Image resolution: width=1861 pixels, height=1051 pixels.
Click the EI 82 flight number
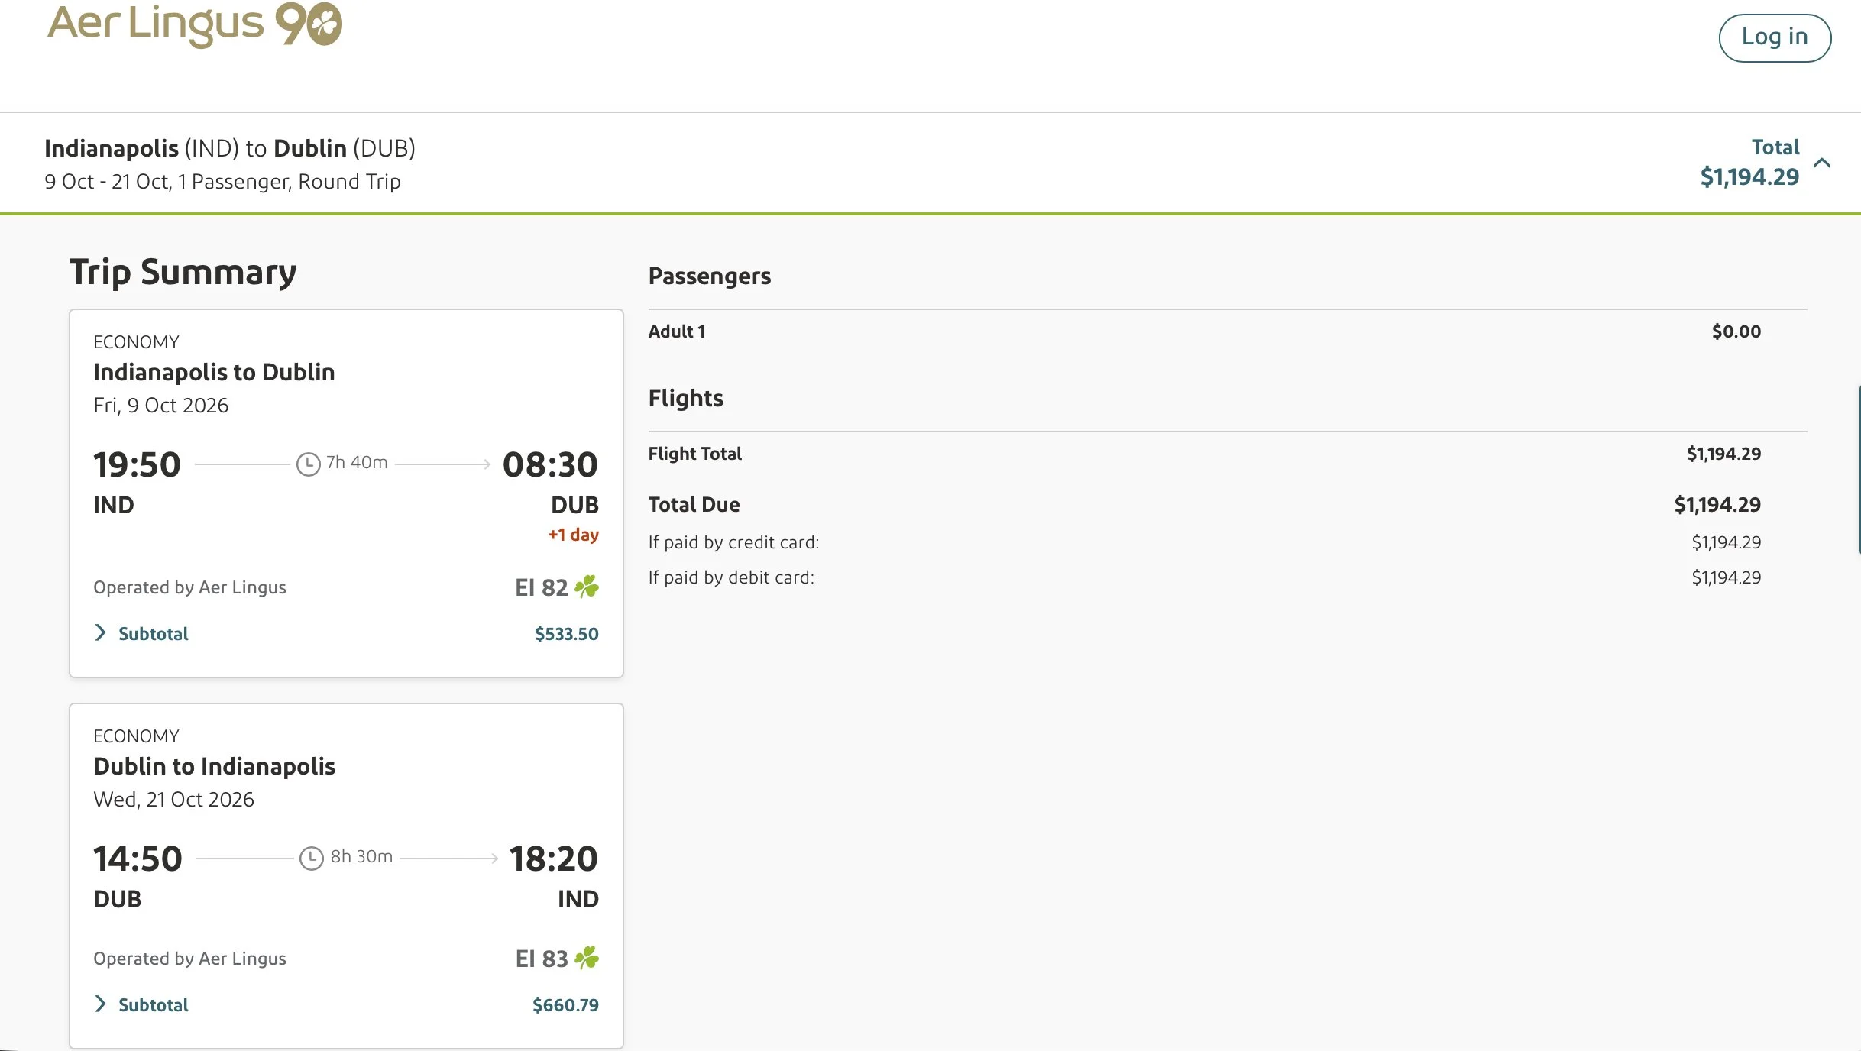point(541,587)
